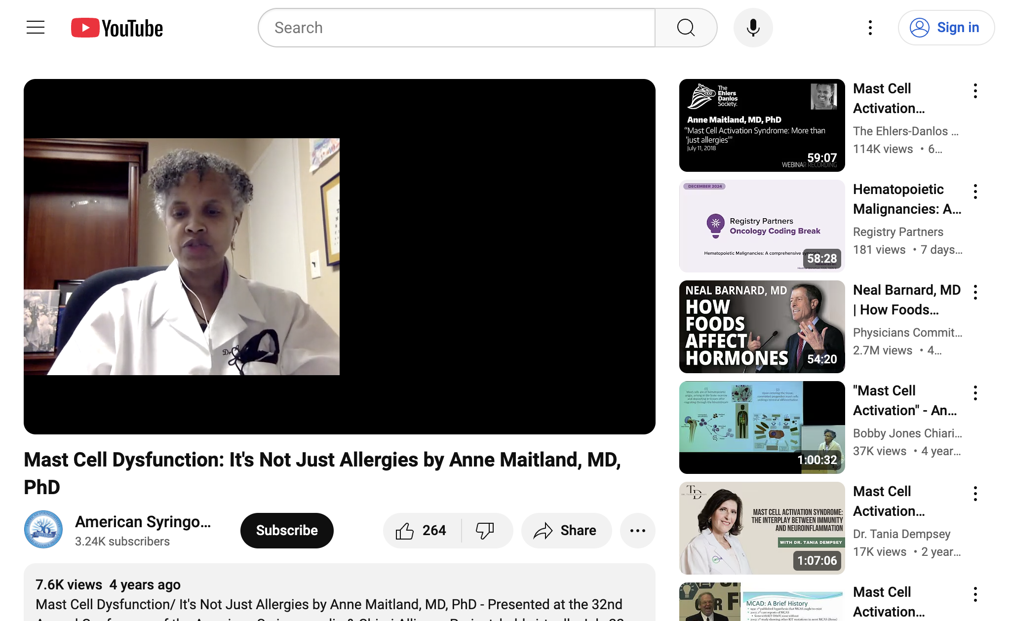Open Hematopoietic Malignancies video title
This screenshot has height=621, width=1011.
(x=907, y=199)
